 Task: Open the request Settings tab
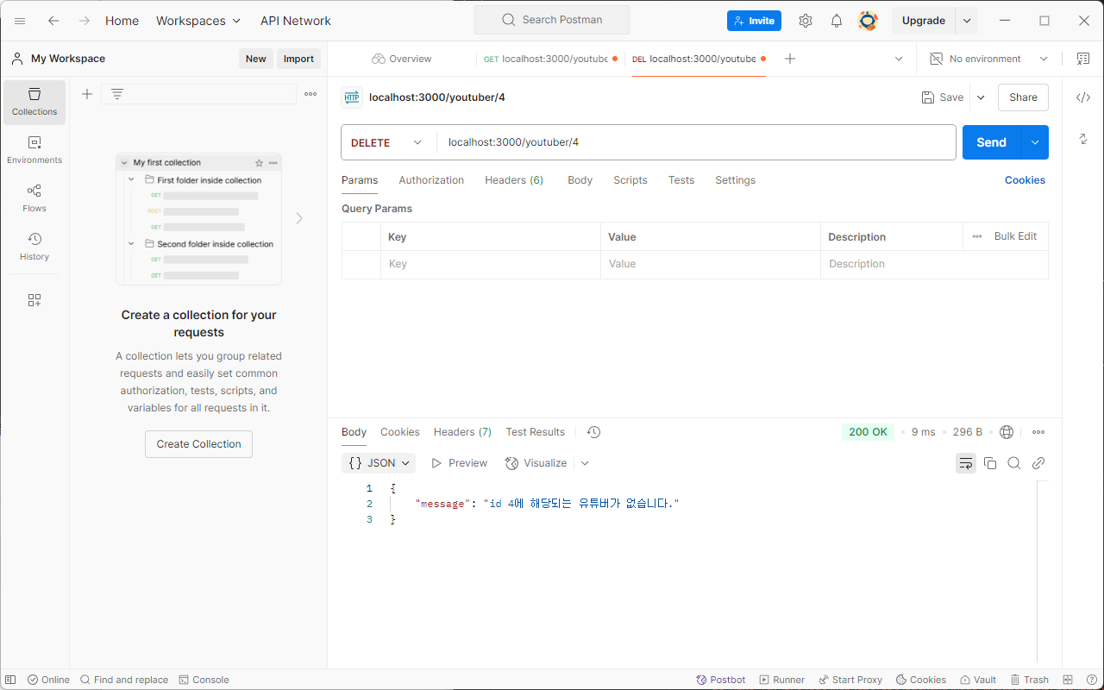735,180
